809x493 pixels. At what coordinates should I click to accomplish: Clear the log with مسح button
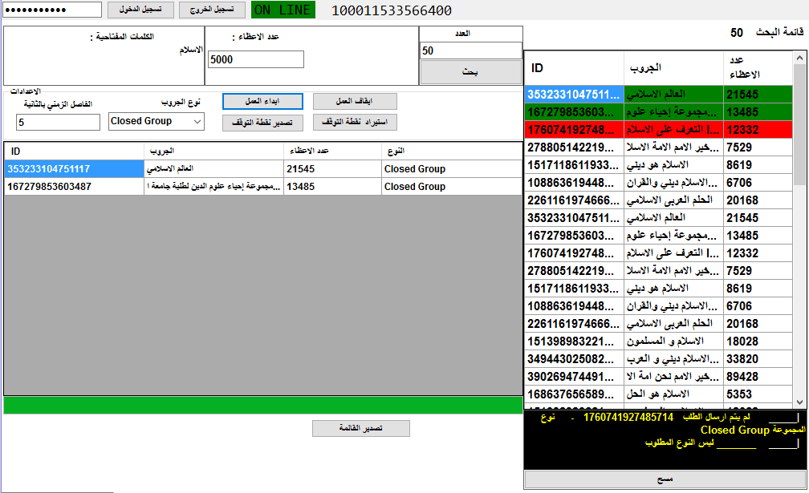[664, 479]
